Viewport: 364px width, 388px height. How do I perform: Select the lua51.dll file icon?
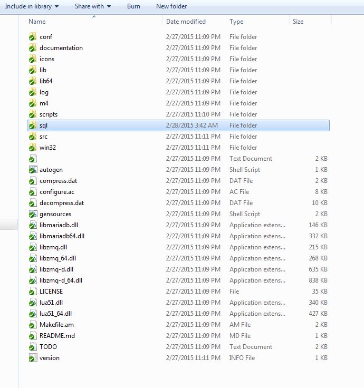[32, 303]
